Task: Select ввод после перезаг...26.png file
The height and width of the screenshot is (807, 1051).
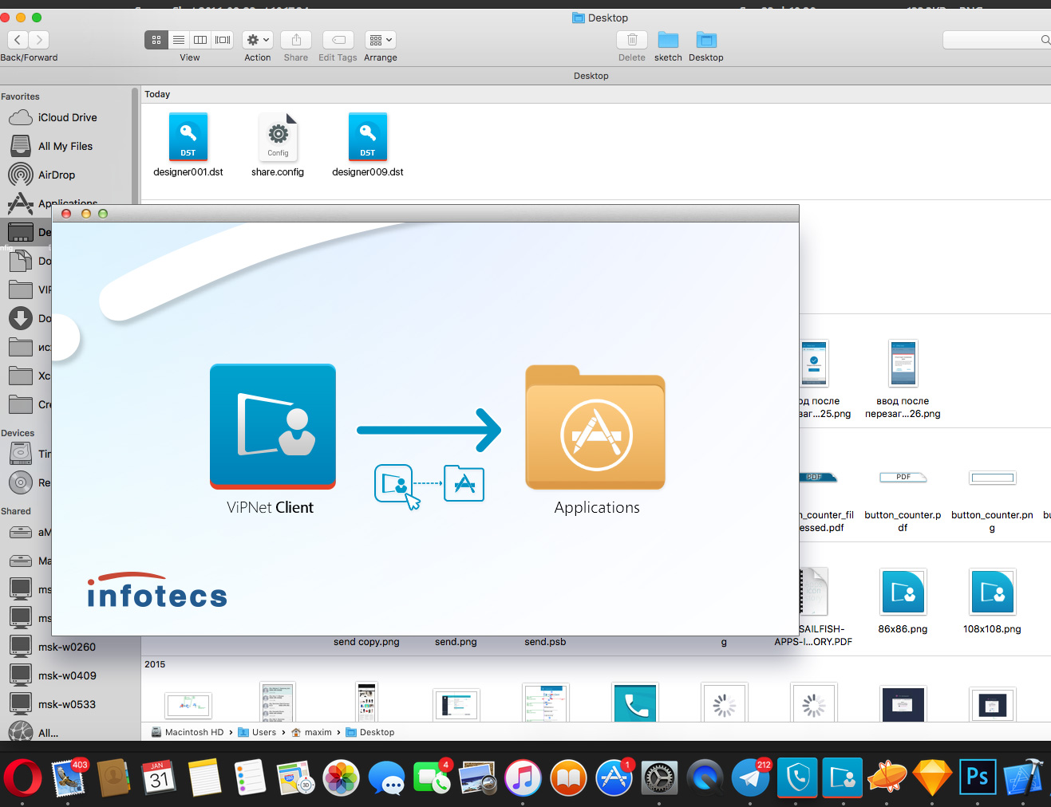Action: pos(903,364)
